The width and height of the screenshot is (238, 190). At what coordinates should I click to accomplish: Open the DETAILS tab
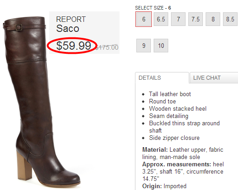pyautogui.click(x=162, y=78)
